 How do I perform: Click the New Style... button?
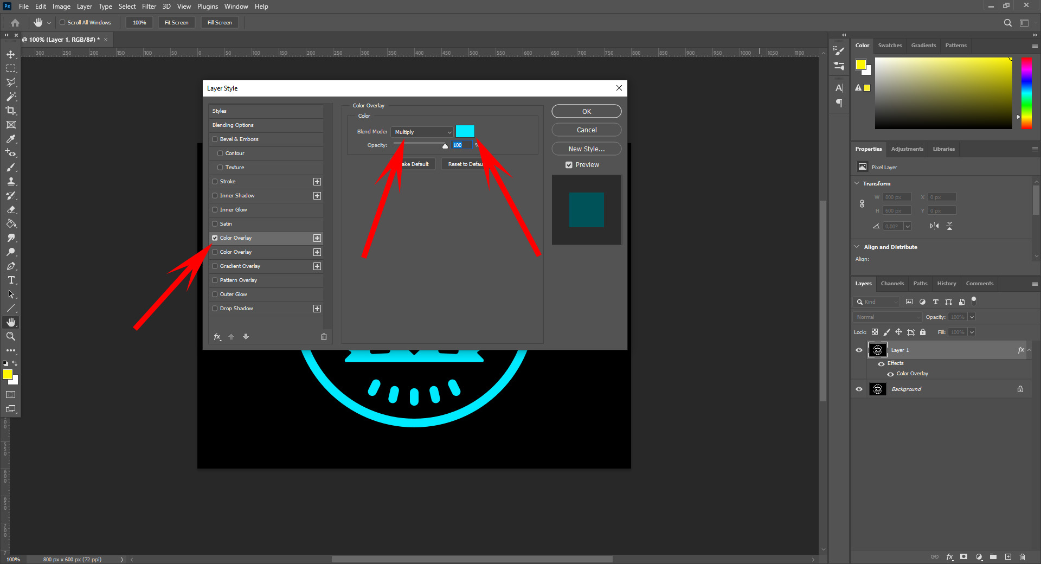point(587,149)
